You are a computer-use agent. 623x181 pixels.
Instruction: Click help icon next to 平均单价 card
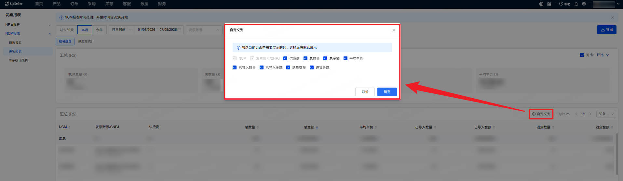pos(496,74)
